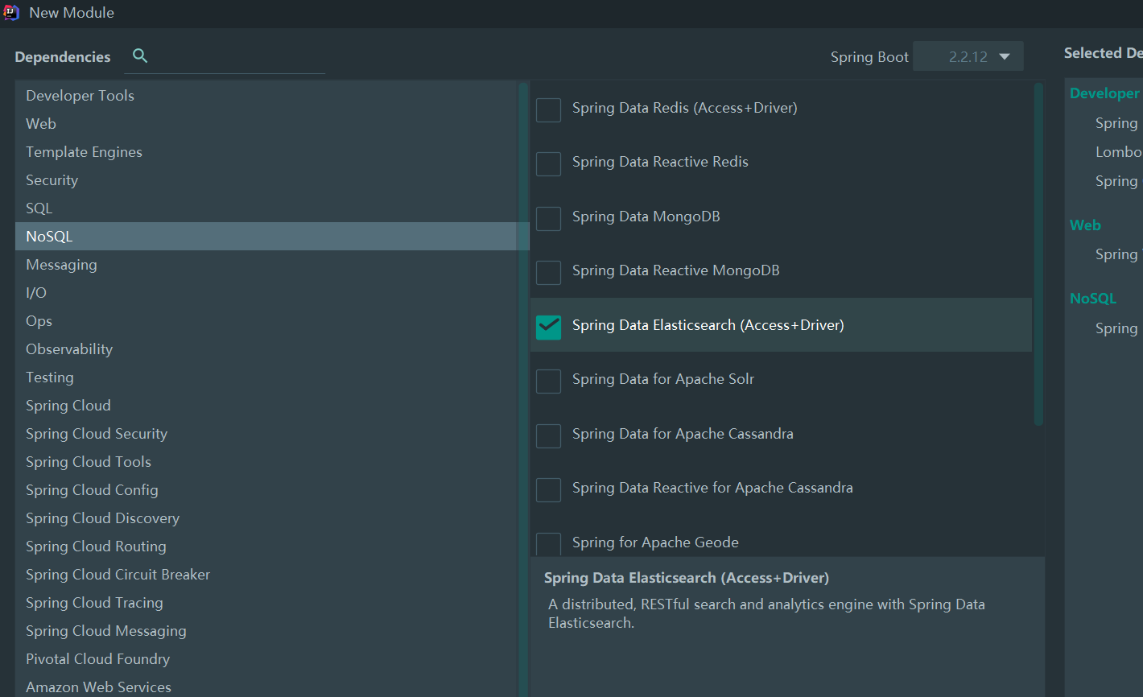Open the Spring Boot version dropdown
The height and width of the screenshot is (697, 1143).
pos(968,56)
